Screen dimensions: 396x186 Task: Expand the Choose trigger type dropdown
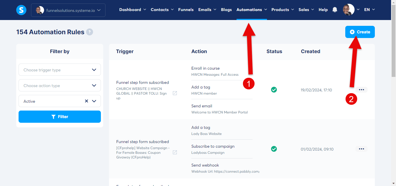point(60,70)
